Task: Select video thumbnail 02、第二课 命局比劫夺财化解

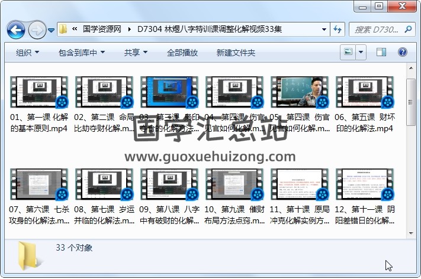Action: [104, 92]
